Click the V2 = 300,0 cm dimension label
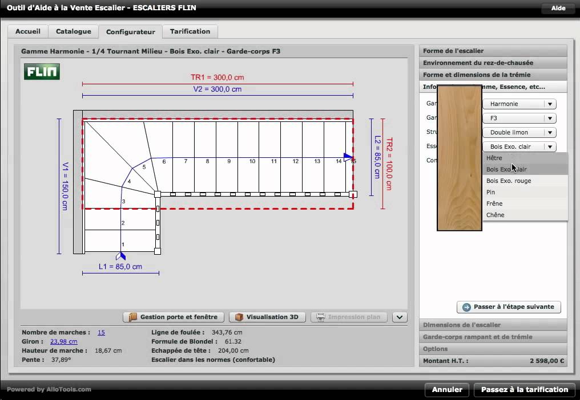Viewport: 580px width, 400px height. (x=217, y=89)
